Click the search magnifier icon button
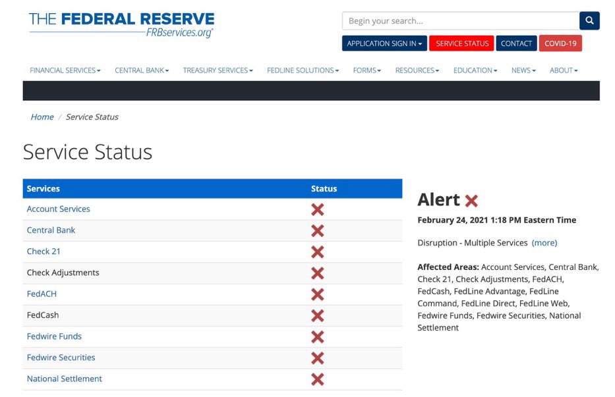The height and width of the screenshot is (397, 615). coord(589,21)
